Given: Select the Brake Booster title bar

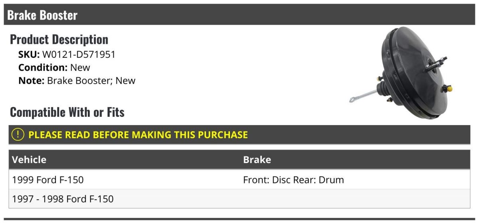Looking at the screenshot, I should pyautogui.click(x=239, y=15).
